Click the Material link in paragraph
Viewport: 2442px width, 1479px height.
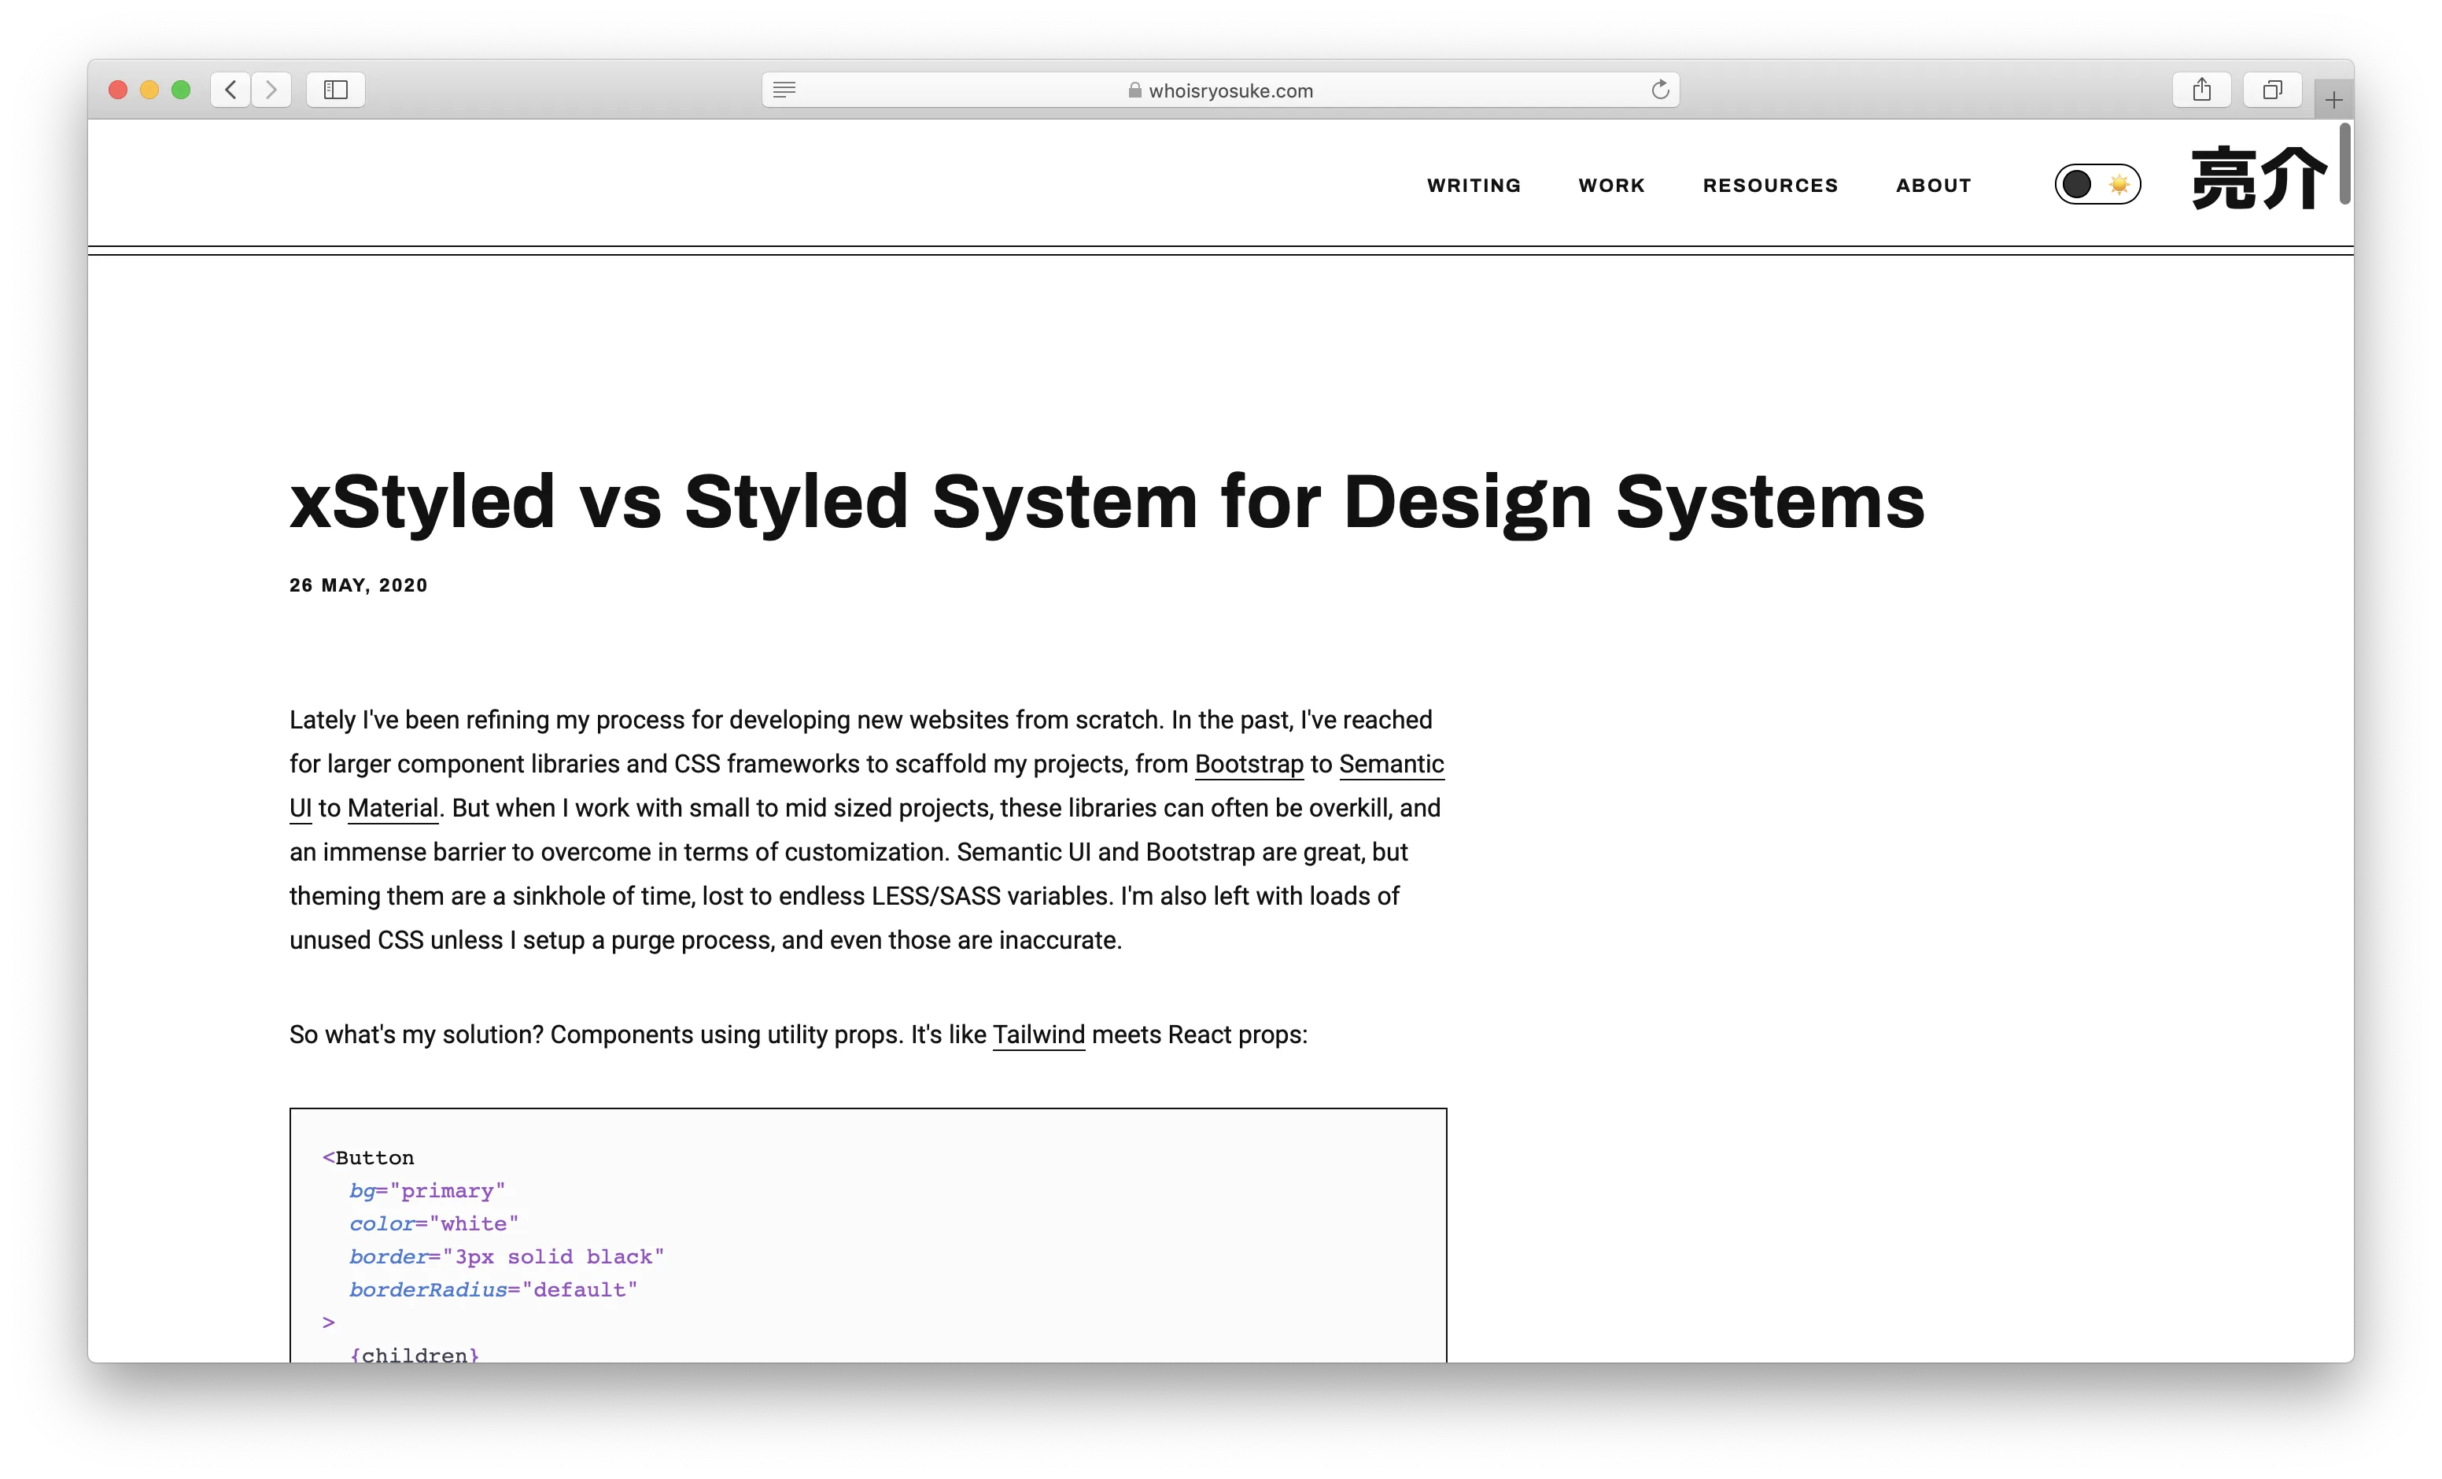pos(393,808)
